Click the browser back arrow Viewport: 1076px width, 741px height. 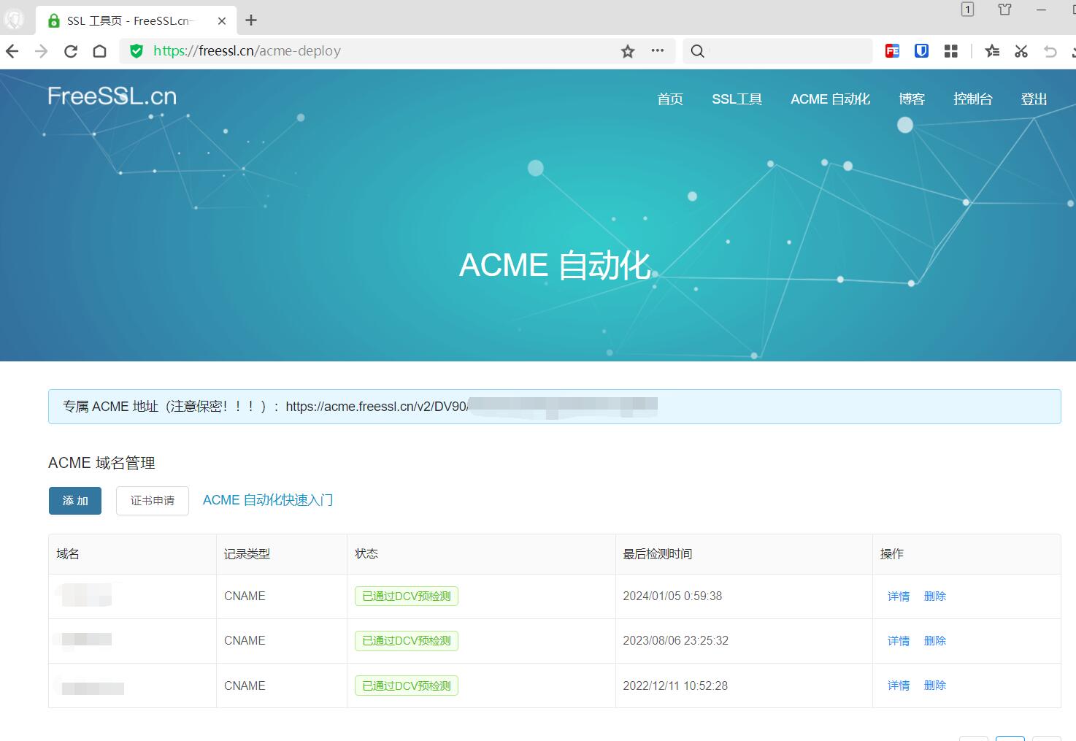(x=12, y=51)
